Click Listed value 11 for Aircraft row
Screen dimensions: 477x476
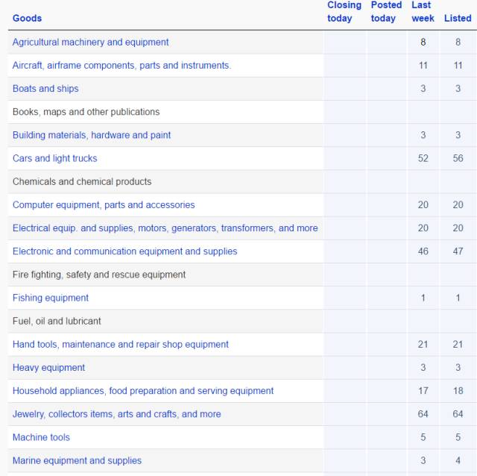(458, 66)
